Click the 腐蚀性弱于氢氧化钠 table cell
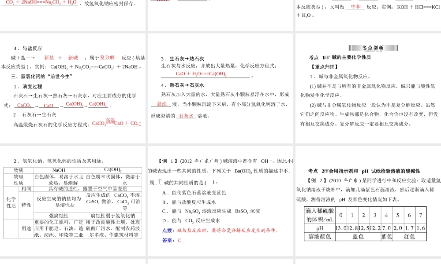The width and height of the screenshot is (441, 264). coord(113,216)
